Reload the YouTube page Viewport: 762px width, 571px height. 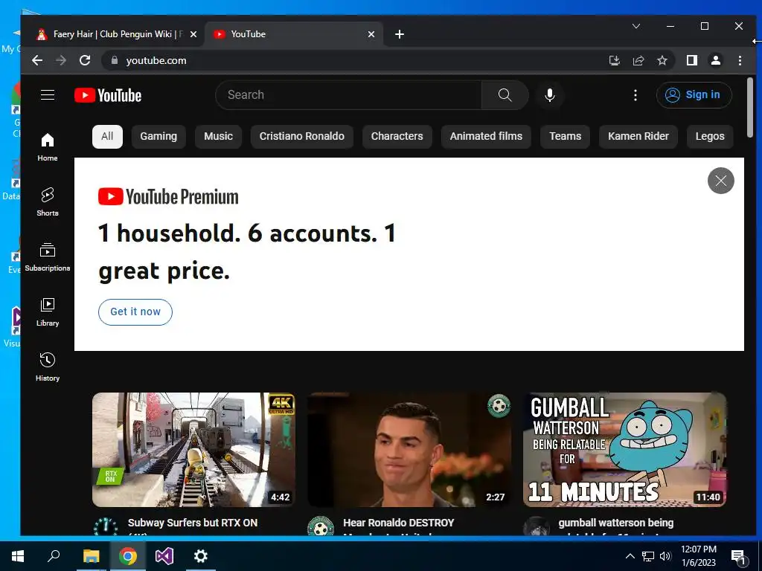tap(85, 60)
